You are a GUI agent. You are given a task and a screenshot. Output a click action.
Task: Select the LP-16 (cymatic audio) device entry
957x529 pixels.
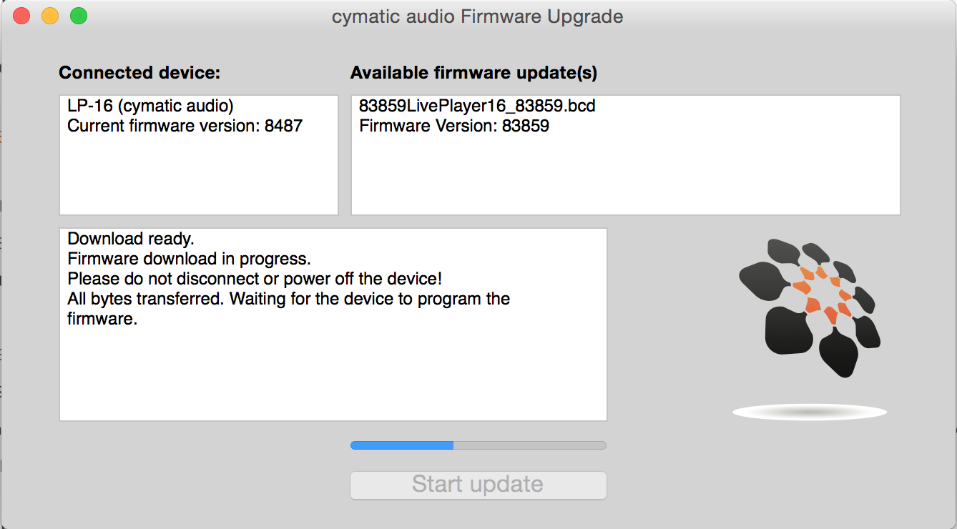tap(150, 107)
